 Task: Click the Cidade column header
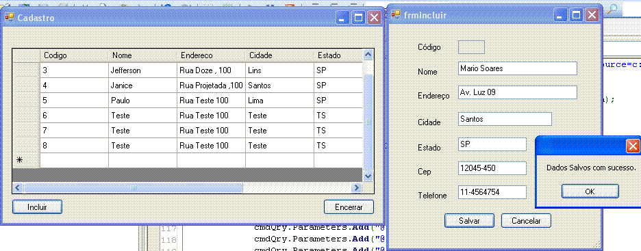click(x=279, y=55)
